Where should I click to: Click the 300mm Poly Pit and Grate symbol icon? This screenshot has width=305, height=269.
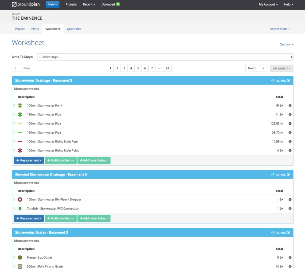(x=20, y=266)
